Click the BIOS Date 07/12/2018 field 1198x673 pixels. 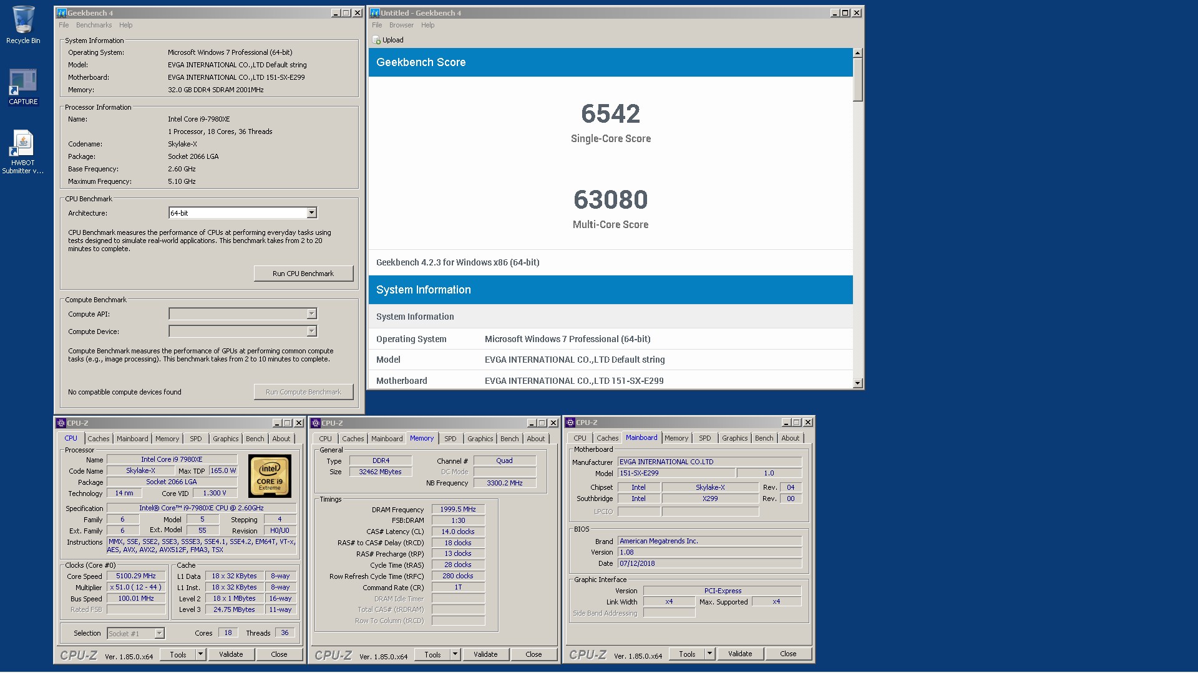(710, 563)
